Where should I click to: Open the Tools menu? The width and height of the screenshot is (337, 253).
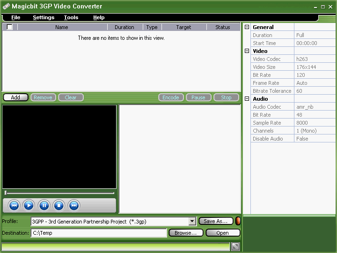coord(71,17)
